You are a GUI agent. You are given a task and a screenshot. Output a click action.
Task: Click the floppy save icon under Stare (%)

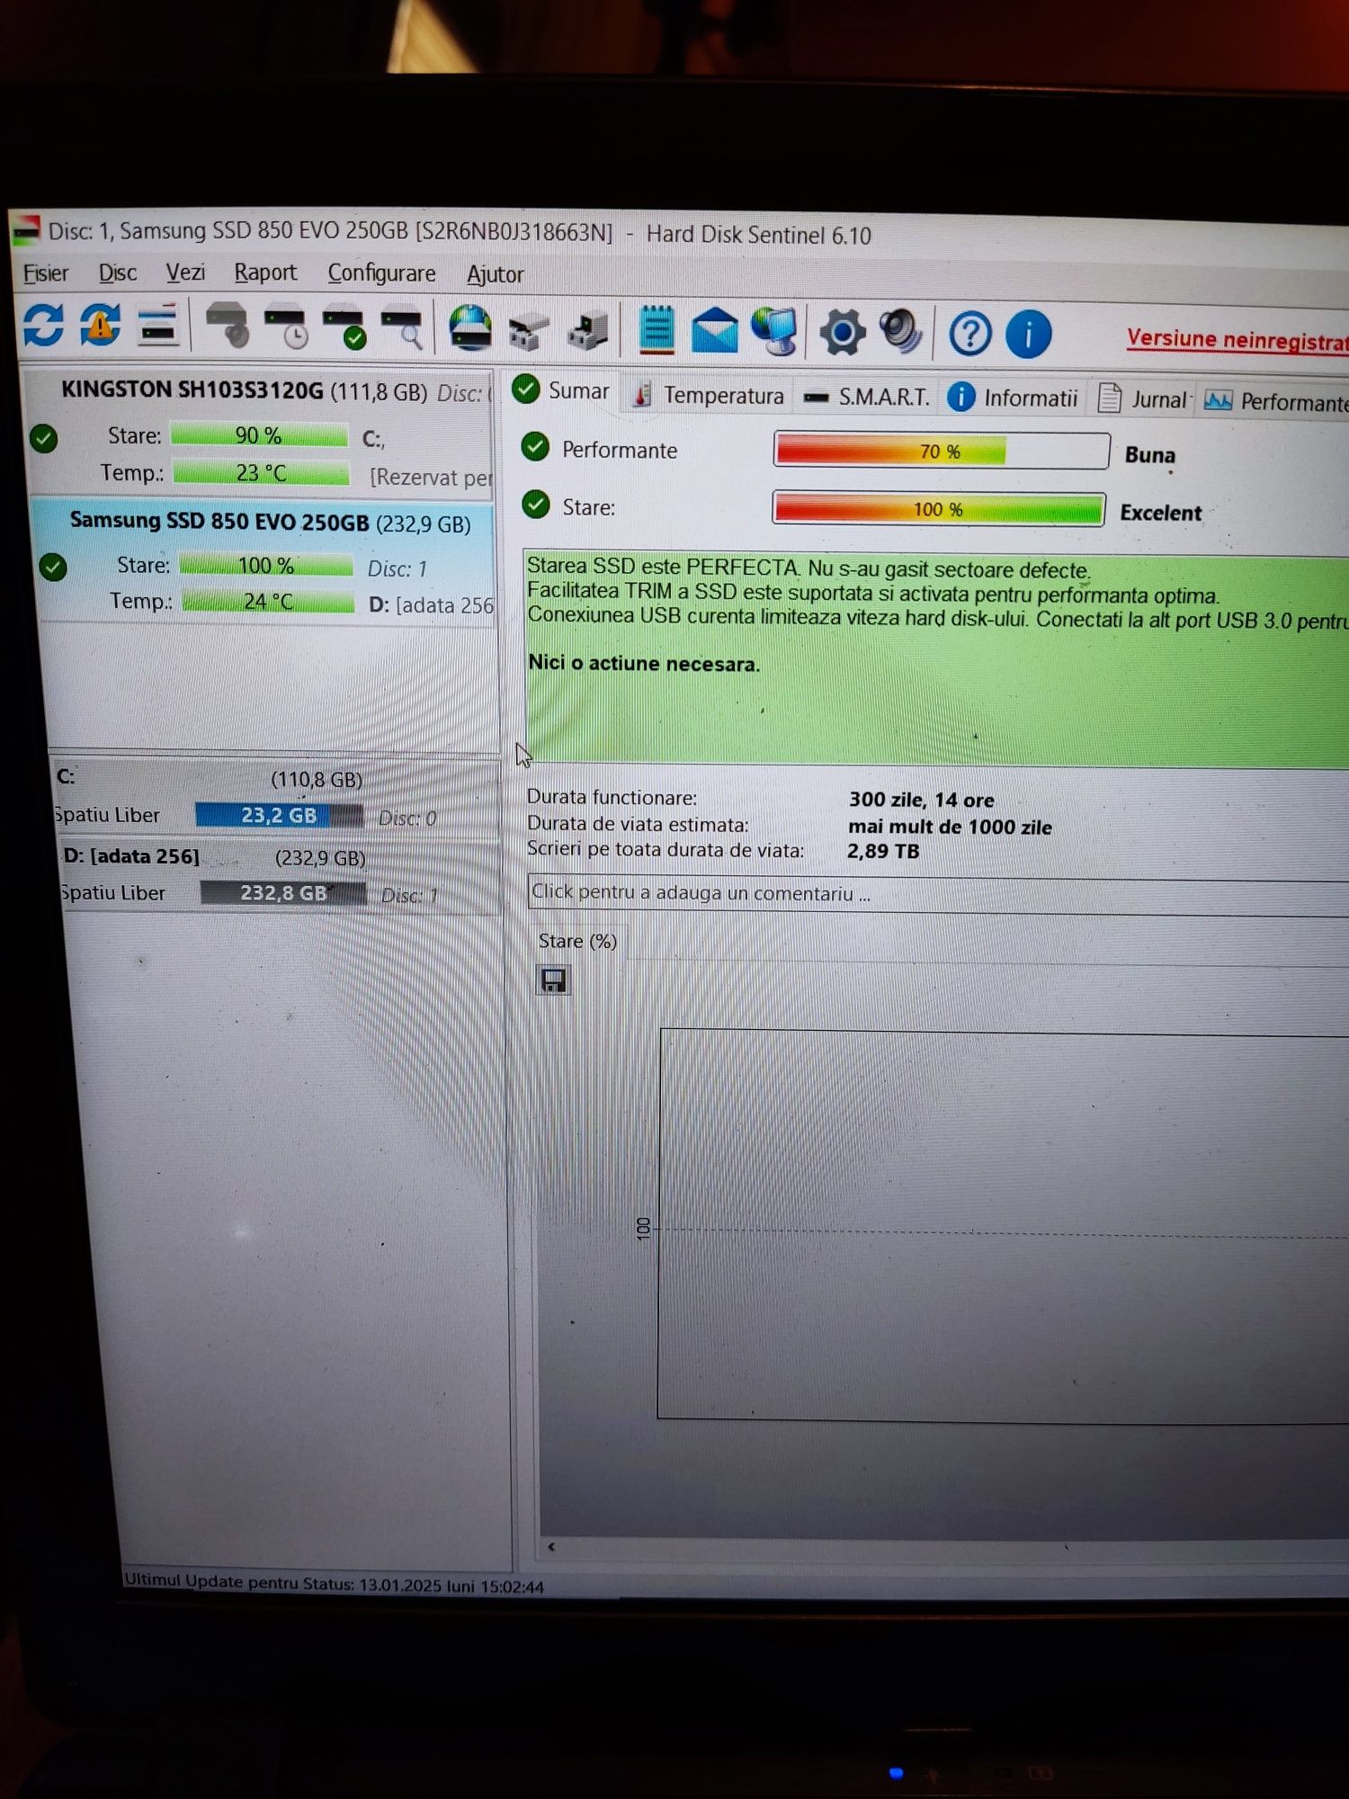click(554, 980)
